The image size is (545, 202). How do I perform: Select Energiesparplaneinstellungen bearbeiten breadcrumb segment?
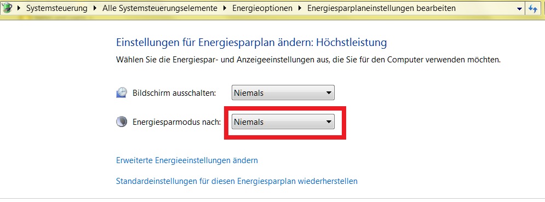(x=381, y=8)
